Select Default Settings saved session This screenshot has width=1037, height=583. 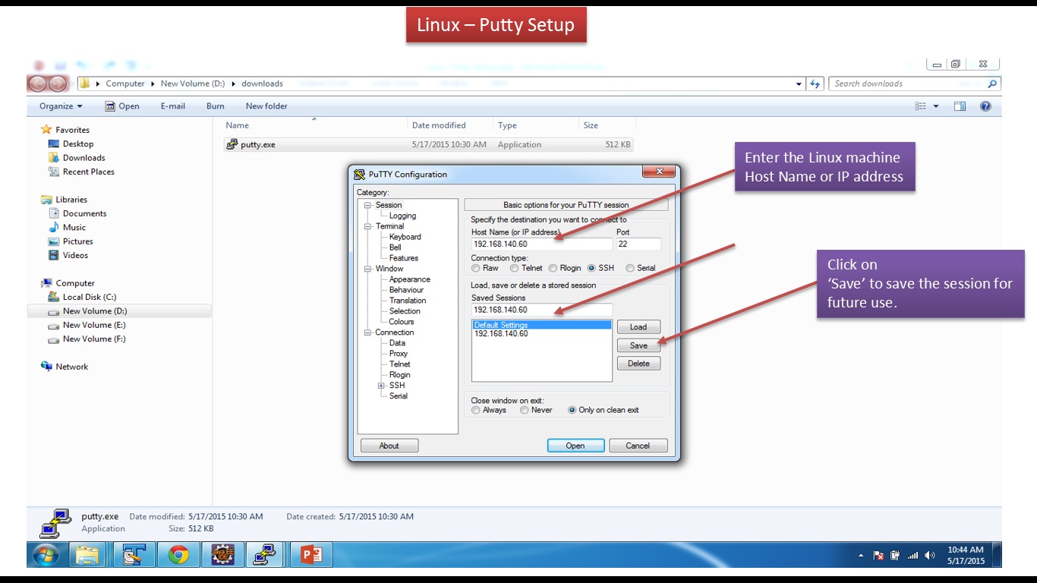tap(541, 325)
